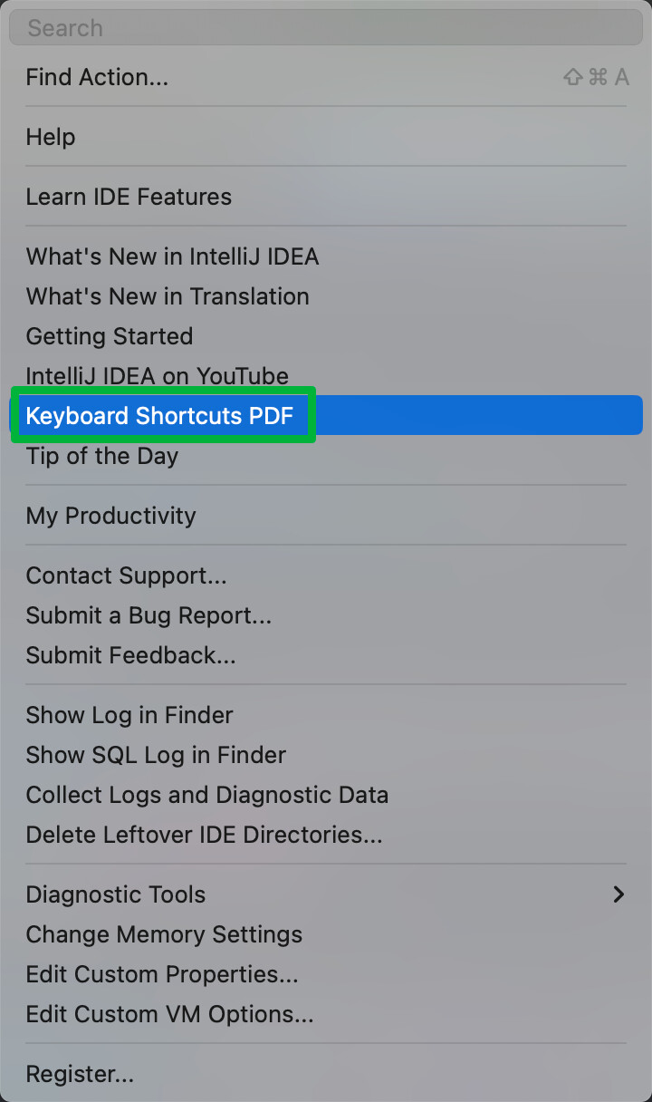Open My Productivity report
Image resolution: width=652 pixels, height=1102 pixels.
click(326, 516)
